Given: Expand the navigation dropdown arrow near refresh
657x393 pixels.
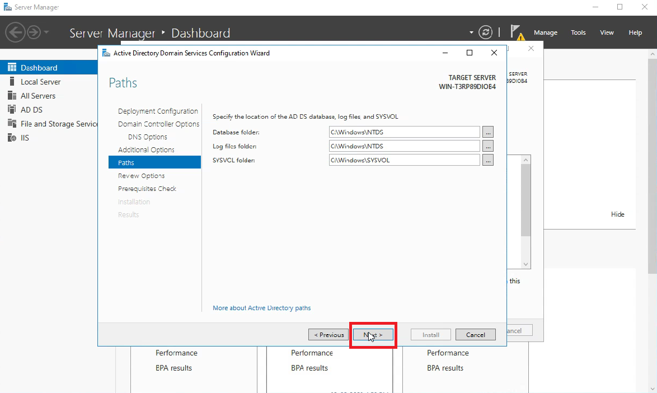Looking at the screenshot, I should point(472,32).
